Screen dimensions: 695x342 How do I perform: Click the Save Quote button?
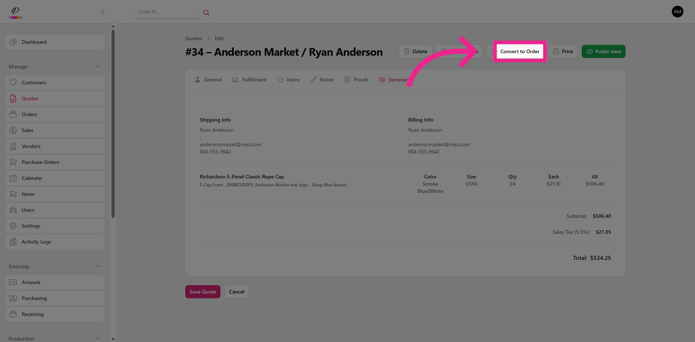tap(203, 292)
